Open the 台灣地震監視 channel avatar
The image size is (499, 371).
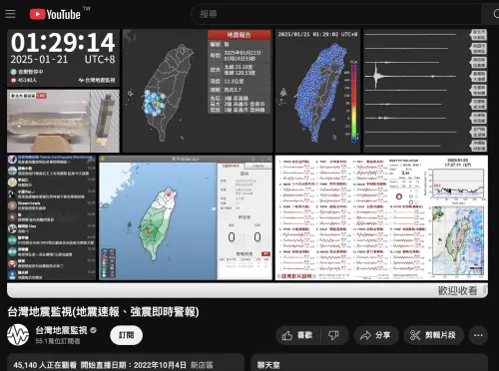coord(18,335)
